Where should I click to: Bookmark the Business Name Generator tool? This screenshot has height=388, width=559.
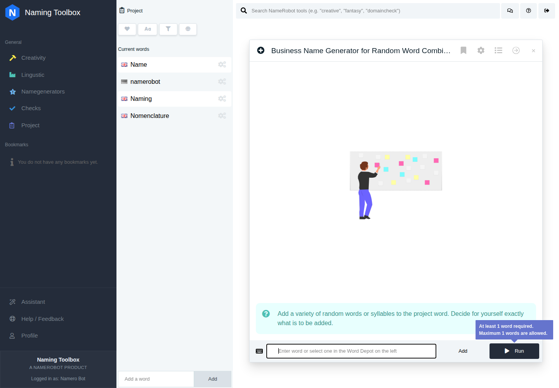pyautogui.click(x=464, y=50)
